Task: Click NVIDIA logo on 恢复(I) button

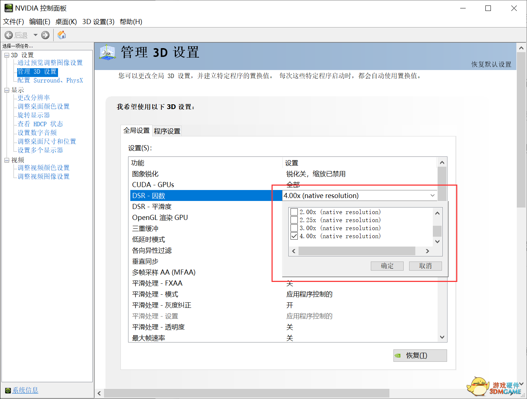Action: point(398,356)
